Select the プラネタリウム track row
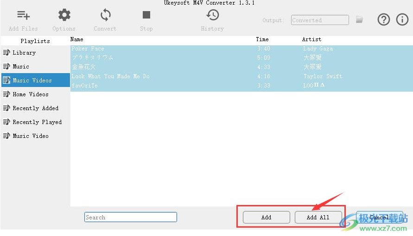The height and width of the screenshot is (236, 413). (241, 57)
